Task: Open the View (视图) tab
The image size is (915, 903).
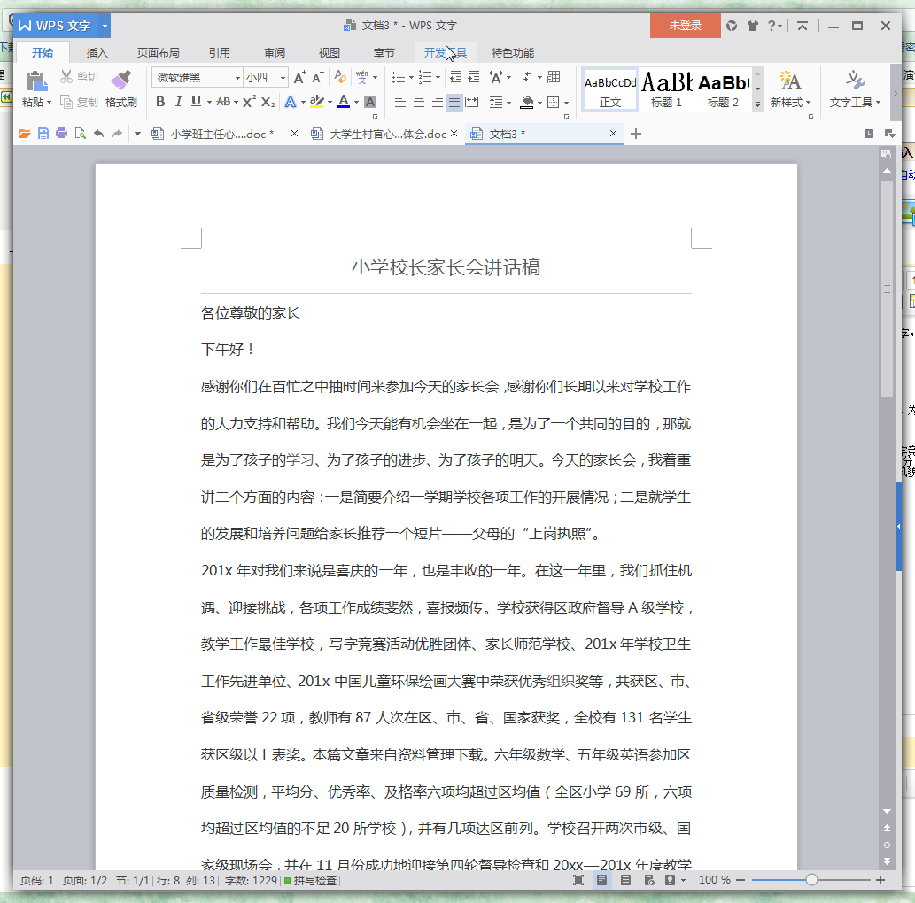Action: tap(330, 52)
